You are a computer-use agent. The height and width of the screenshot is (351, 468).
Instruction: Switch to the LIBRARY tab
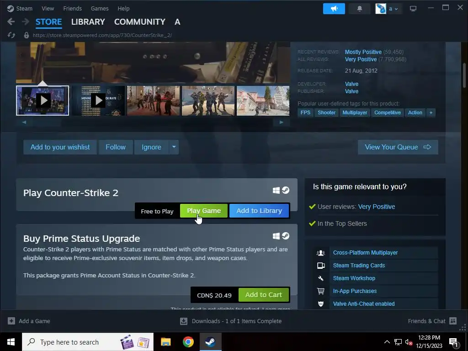coord(88,22)
